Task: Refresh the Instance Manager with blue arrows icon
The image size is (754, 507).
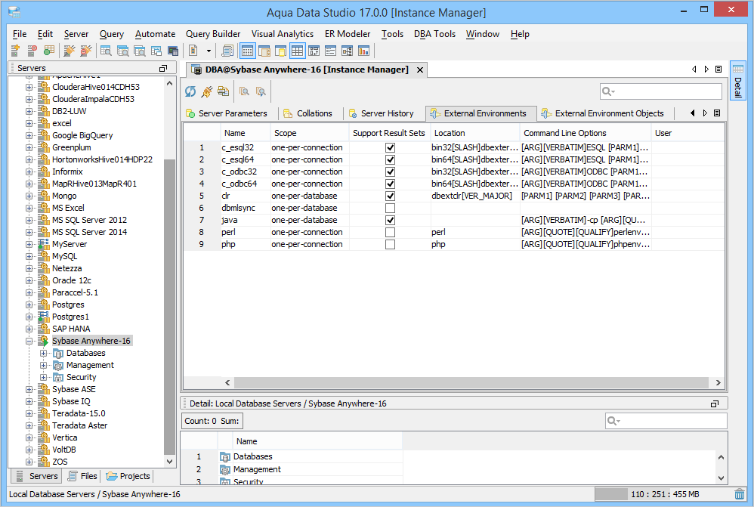Action: click(x=190, y=91)
